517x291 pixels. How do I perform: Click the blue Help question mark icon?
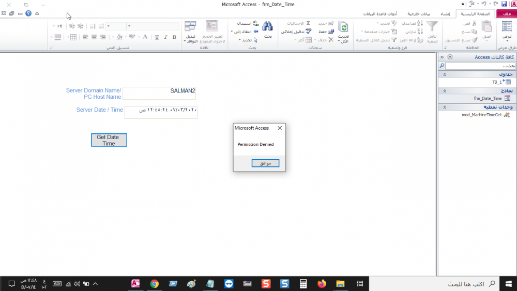[x=28, y=13]
